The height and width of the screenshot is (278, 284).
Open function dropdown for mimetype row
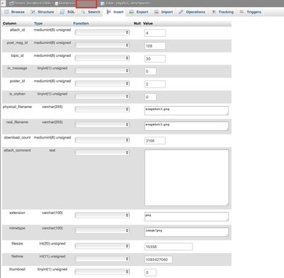click(102, 230)
